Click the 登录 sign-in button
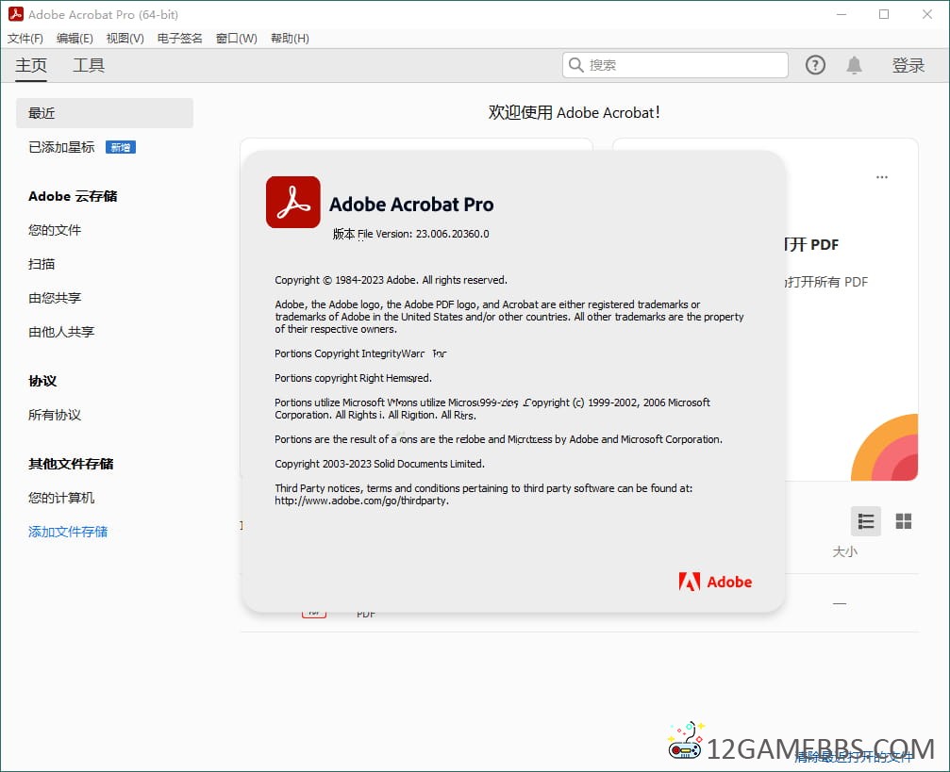950x772 pixels. point(908,65)
